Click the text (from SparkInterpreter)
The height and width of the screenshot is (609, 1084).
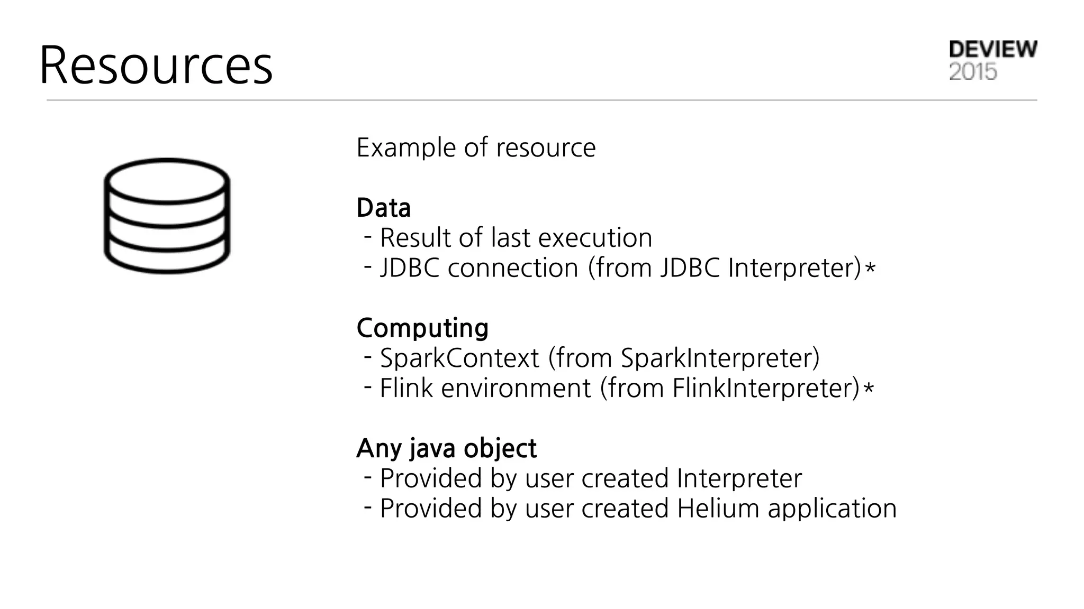click(x=683, y=358)
